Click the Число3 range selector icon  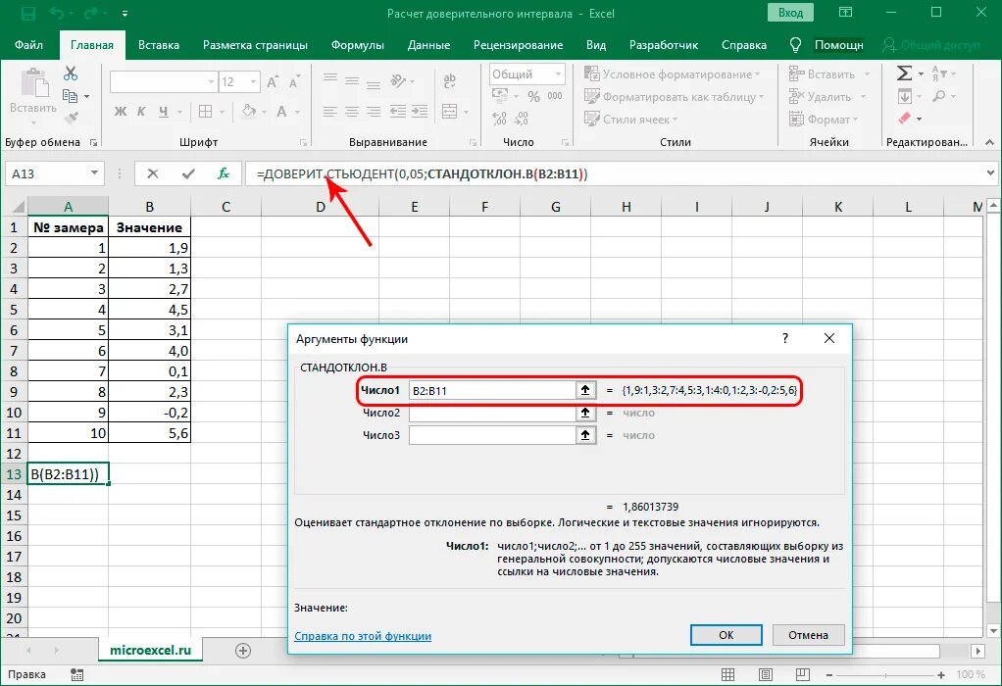(585, 435)
